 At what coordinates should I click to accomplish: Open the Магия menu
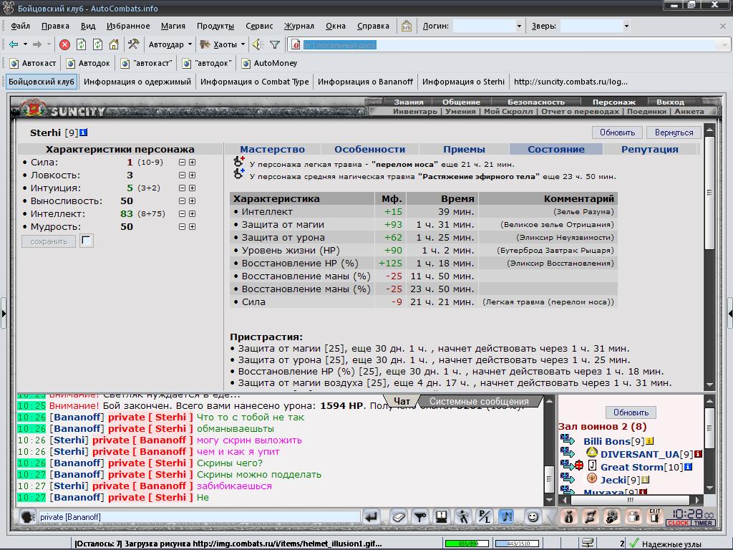tap(173, 26)
